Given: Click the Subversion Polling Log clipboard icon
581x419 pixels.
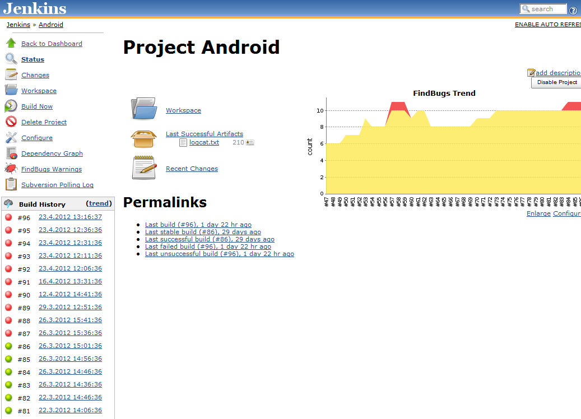Looking at the screenshot, I should pyautogui.click(x=11, y=184).
